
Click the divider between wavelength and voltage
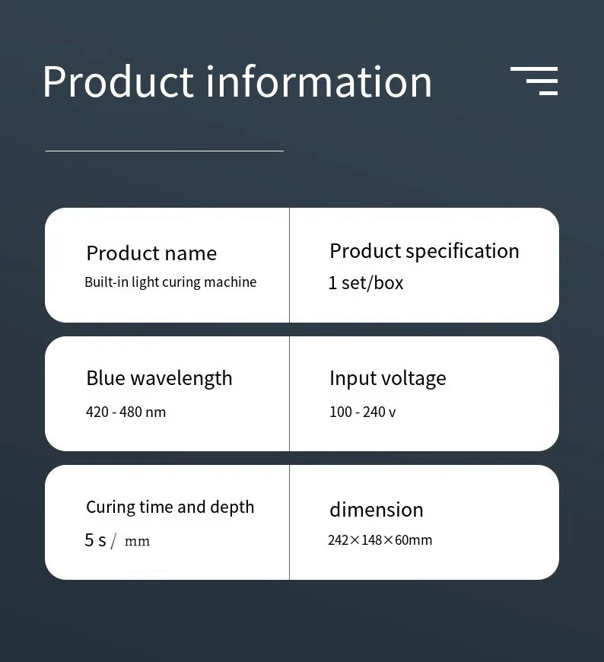click(289, 393)
